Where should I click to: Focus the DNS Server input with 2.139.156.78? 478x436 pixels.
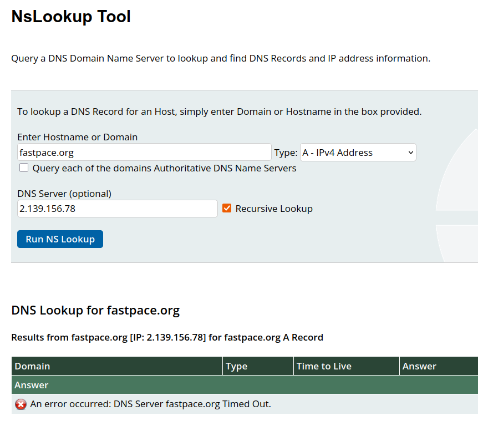[x=117, y=209]
